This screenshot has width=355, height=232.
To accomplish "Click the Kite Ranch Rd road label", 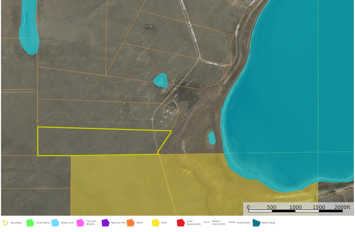I will point(192,32).
